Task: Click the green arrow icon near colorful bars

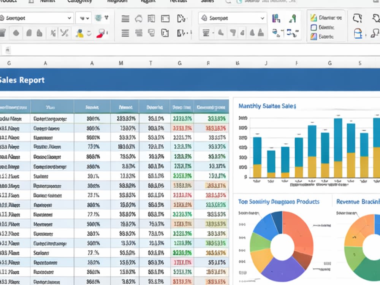Action: click(x=293, y=18)
